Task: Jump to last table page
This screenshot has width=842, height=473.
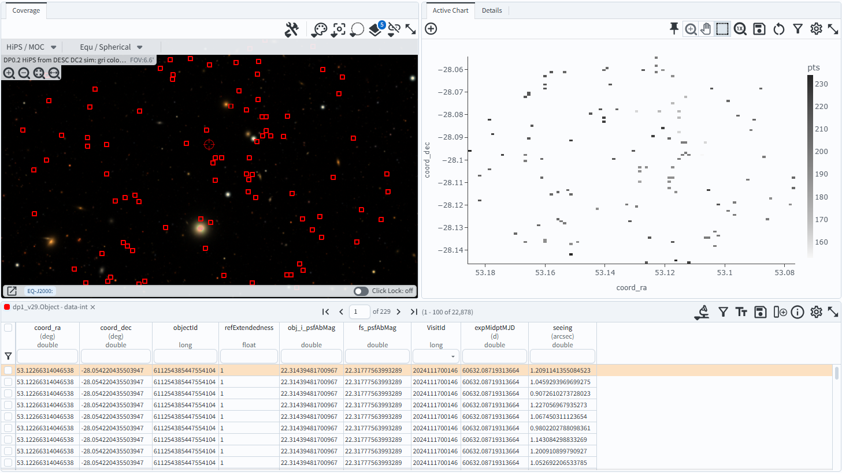Action: (x=414, y=312)
